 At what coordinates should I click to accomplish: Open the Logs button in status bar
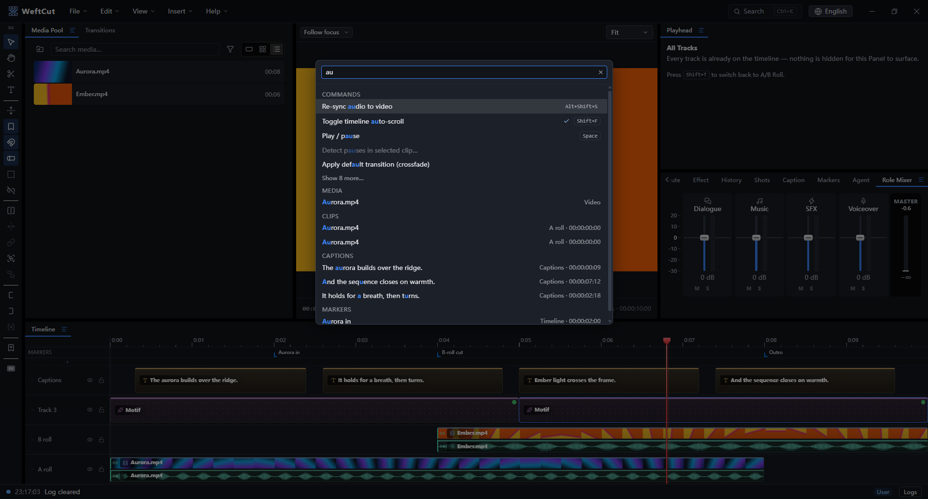click(x=910, y=492)
